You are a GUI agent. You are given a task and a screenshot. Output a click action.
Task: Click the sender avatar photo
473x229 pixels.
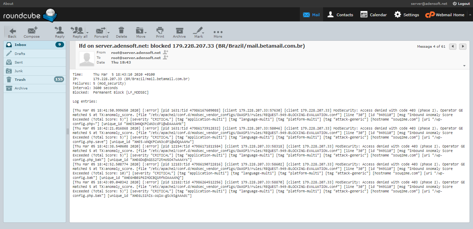coord(87,59)
